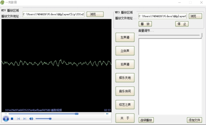Click the 关于 about button
The image size is (206, 125).
coord(125,118)
